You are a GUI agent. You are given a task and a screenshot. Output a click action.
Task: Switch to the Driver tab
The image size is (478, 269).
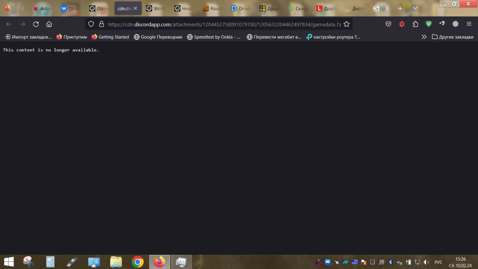coord(241,8)
